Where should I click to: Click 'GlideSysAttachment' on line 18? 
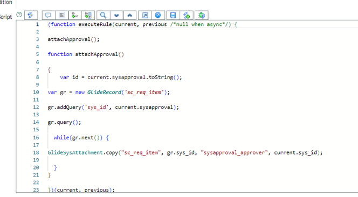(x=75, y=152)
